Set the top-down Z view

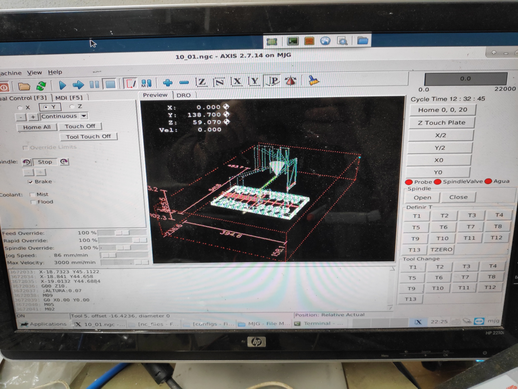[201, 82]
